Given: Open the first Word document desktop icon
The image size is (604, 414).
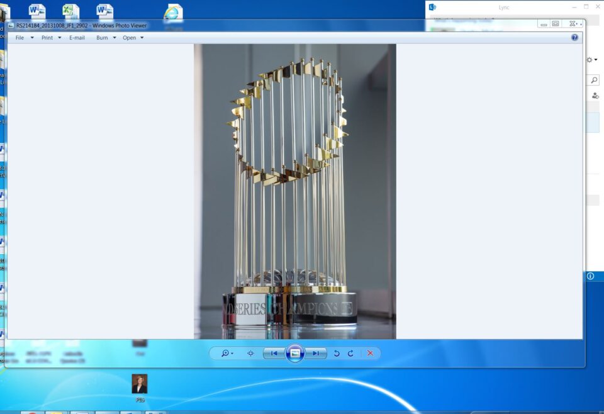Looking at the screenshot, I should coord(37,11).
